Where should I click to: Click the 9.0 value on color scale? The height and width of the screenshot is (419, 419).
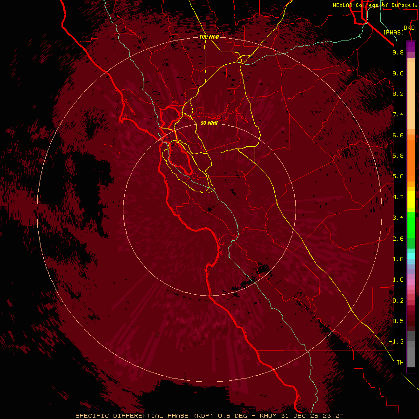click(x=398, y=73)
